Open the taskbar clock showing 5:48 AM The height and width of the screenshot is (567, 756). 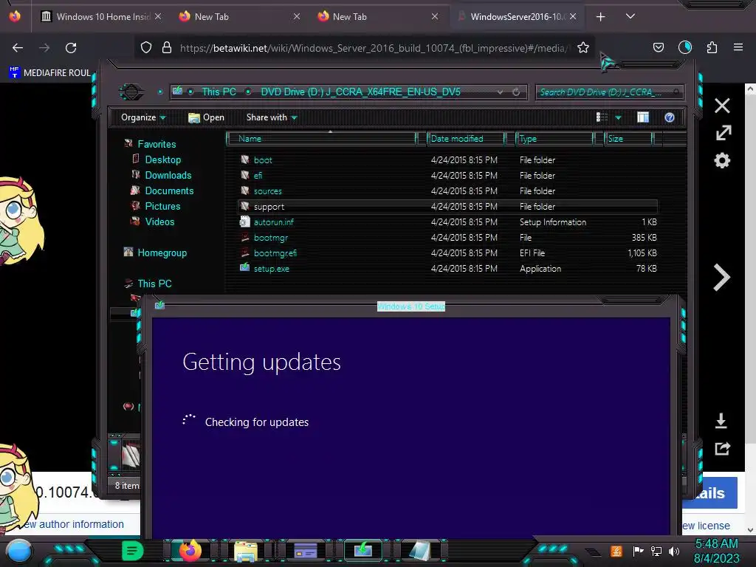tap(716, 551)
